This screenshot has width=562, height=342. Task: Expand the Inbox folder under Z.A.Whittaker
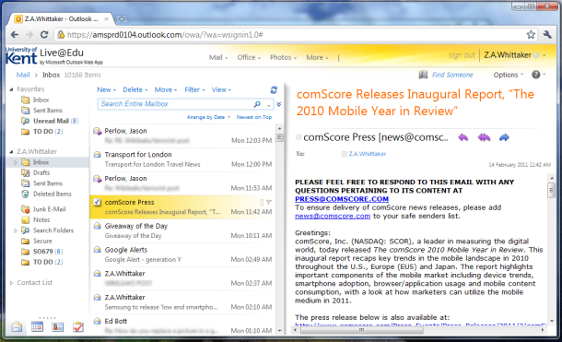click(x=16, y=162)
